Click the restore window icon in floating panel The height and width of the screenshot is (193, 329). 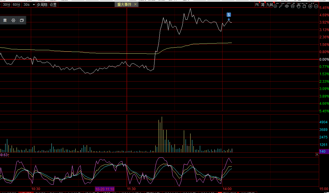click(x=22, y=20)
